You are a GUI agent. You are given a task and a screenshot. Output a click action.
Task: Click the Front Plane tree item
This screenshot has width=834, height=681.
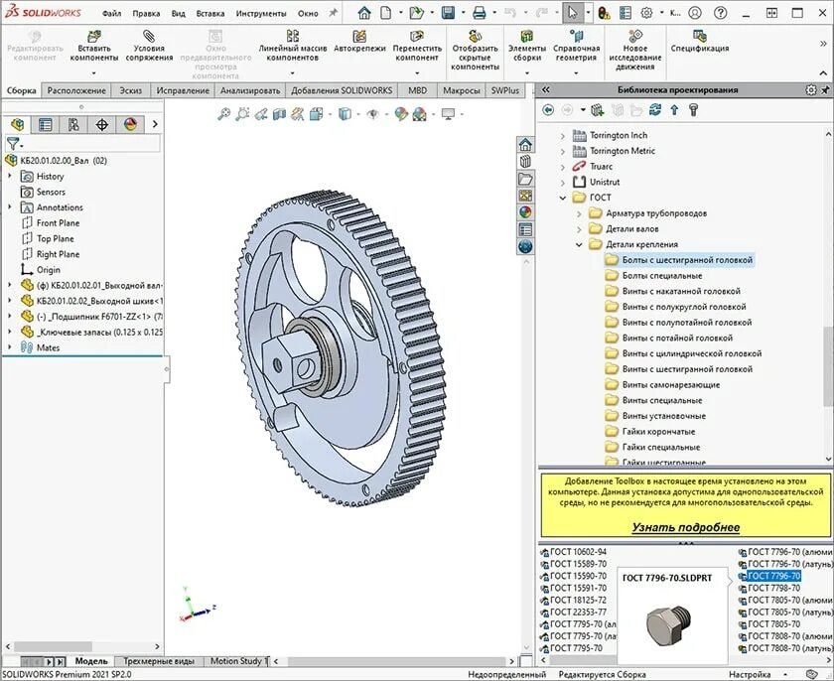pos(60,222)
